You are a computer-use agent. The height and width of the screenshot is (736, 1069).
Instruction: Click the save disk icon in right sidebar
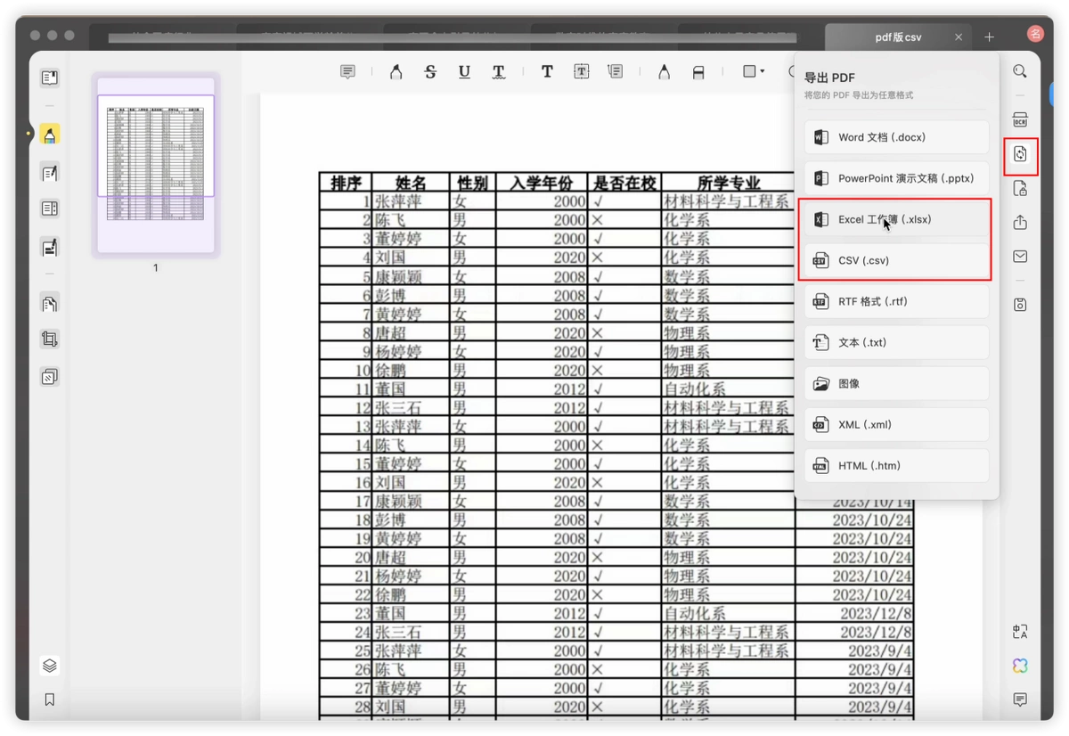(x=1020, y=305)
